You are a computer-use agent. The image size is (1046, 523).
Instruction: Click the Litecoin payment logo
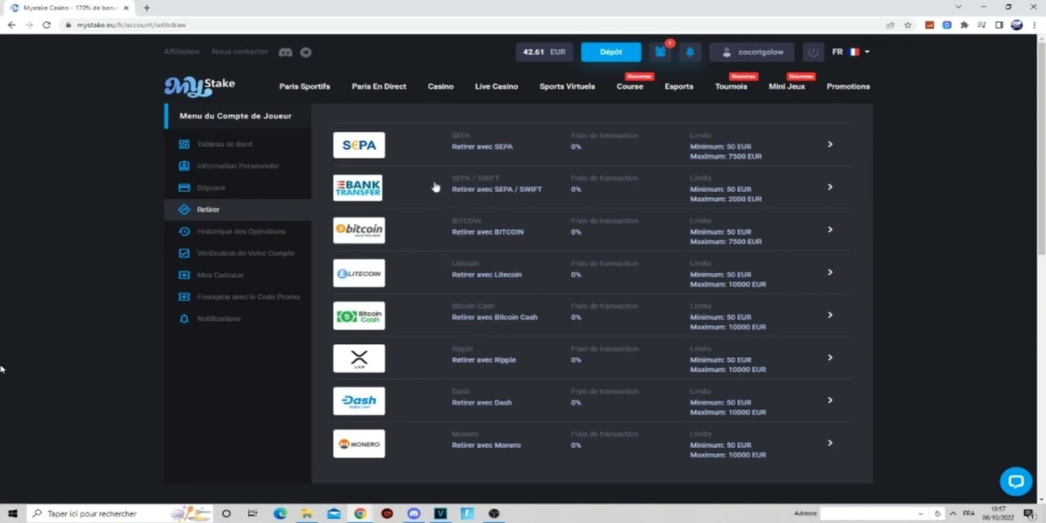[359, 273]
